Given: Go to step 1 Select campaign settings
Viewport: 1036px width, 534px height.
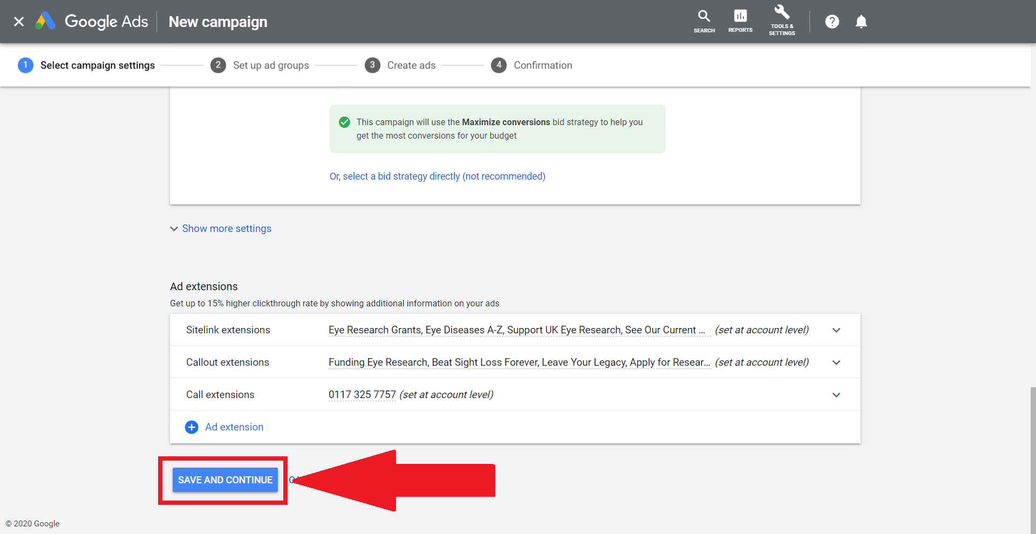Looking at the screenshot, I should tap(86, 65).
